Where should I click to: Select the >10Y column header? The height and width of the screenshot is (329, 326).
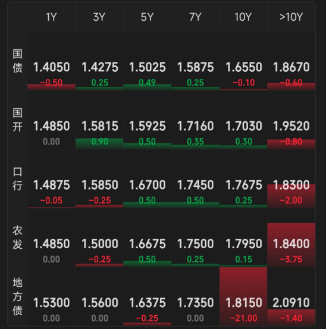291,17
